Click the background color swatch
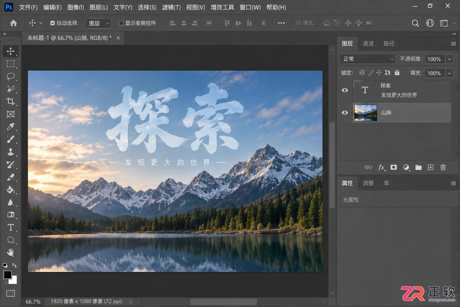This screenshot has height=307, width=460. (14, 281)
